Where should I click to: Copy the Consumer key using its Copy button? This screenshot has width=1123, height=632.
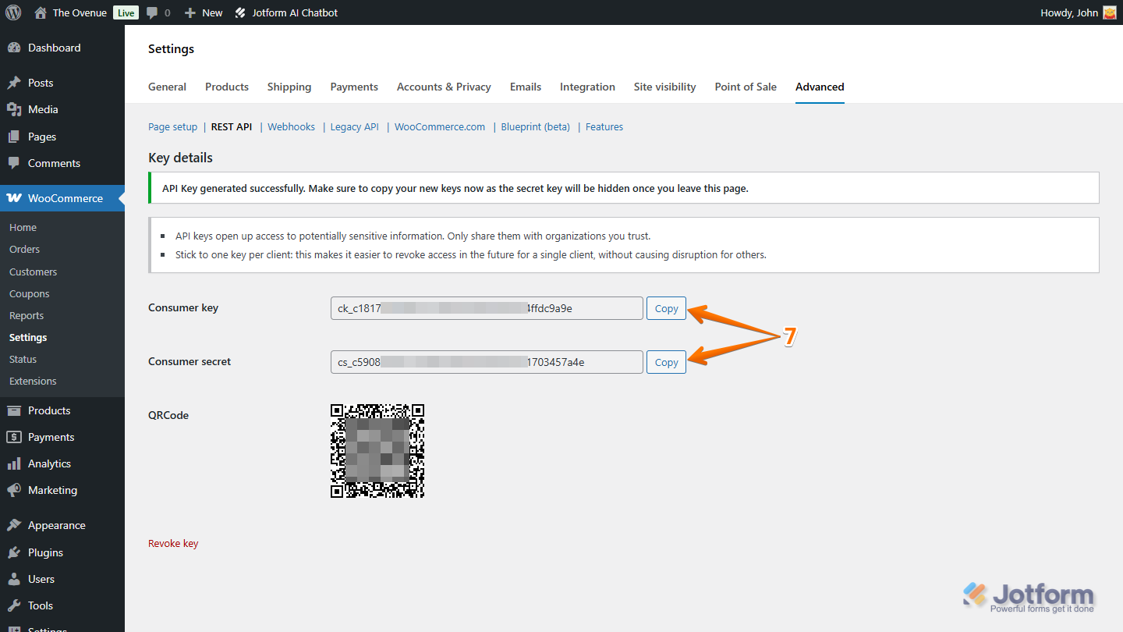click(x=665, y=307)
